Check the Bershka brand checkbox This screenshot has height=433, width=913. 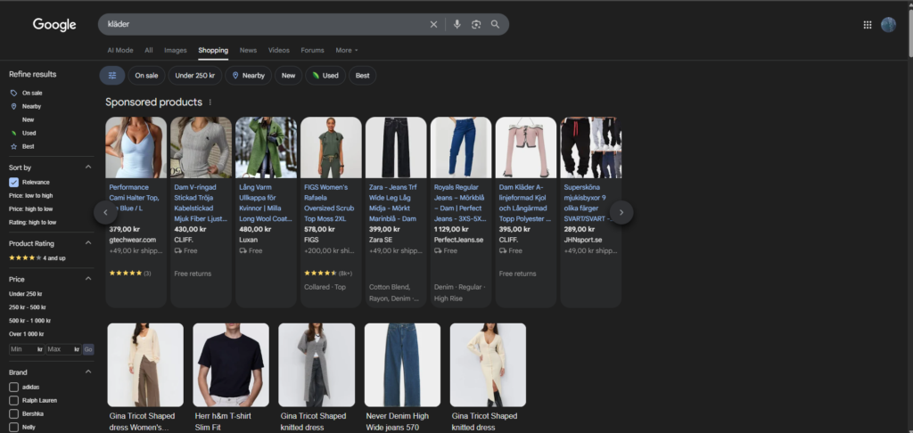(14, 413)
